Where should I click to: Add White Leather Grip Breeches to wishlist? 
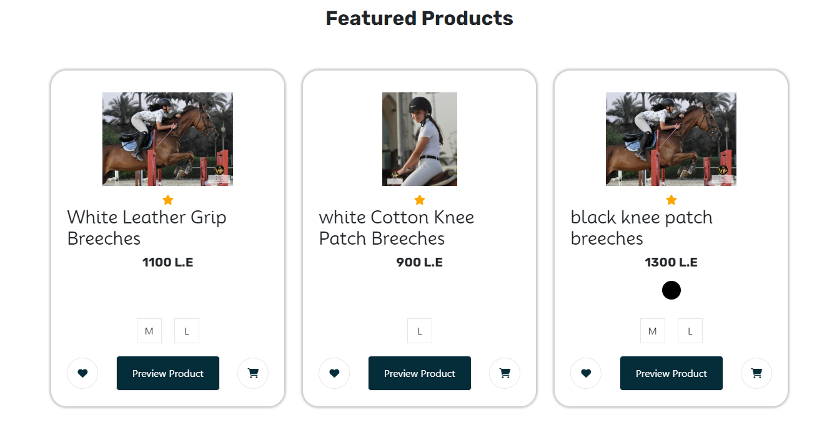[82, 373]
